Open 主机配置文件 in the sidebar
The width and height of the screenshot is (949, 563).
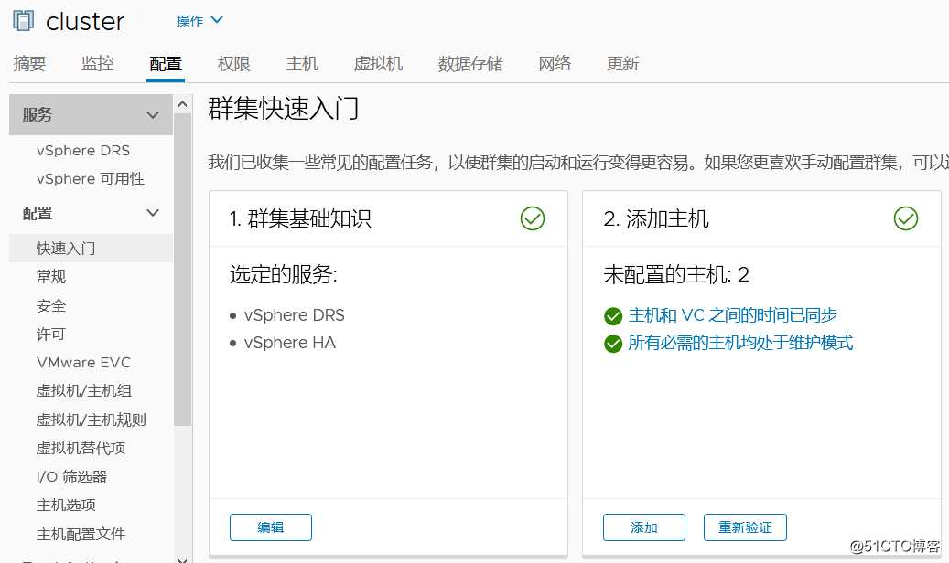[x=81, y=534]
